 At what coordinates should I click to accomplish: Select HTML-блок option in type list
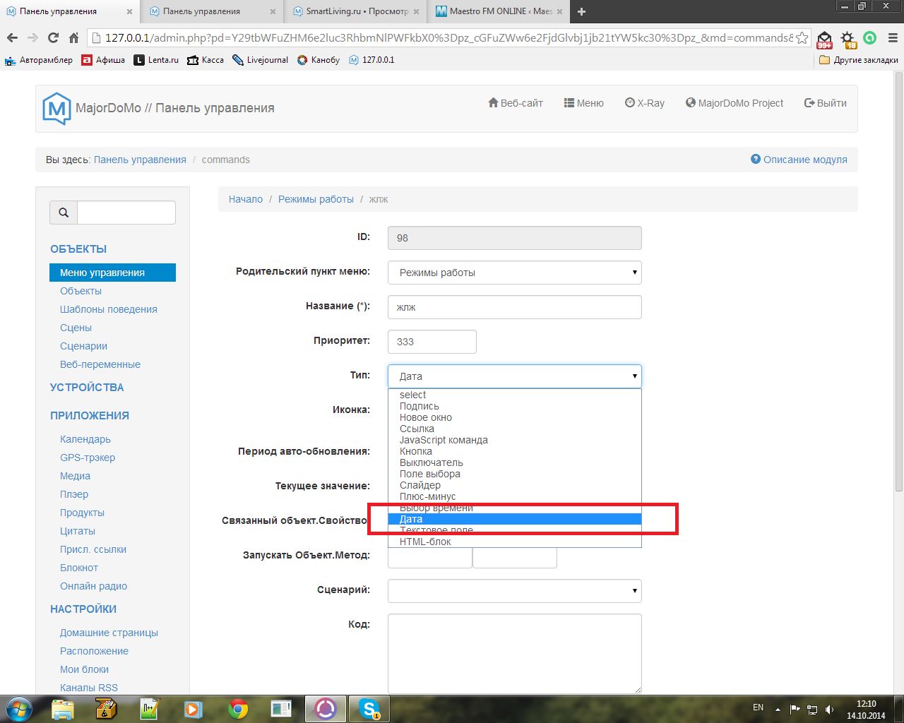425,542
